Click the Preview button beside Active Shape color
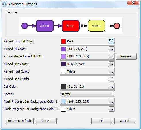The image size is (141, 130). 126,56
